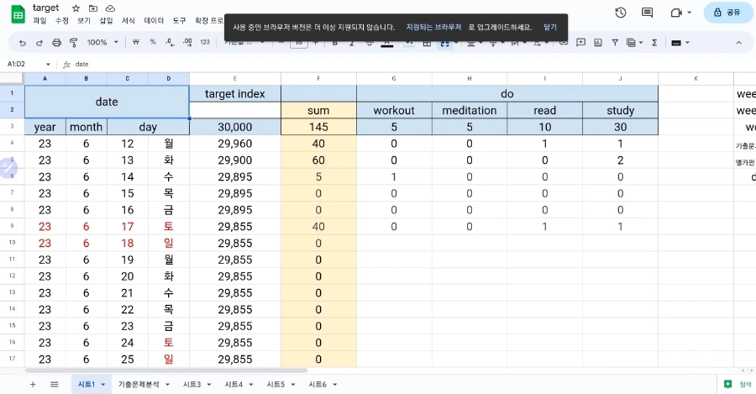
Task: Open 시트1 tab dropdown arrow
Action: pos(103,385)
